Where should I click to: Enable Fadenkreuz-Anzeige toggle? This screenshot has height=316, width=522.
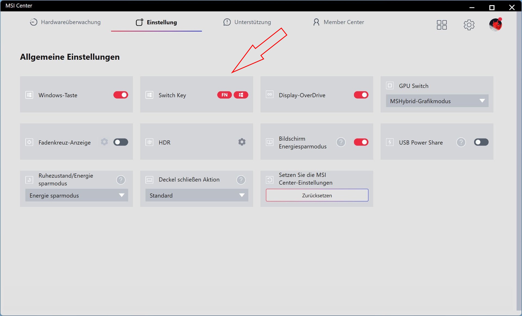[x=121, y=142]
